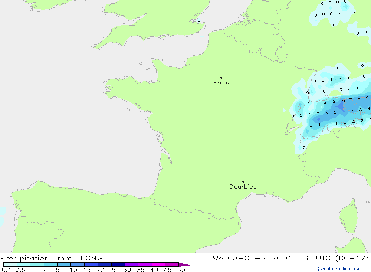Click the purple arrow end of legend
Viewport: 371px width, 272px height.
(x=185, y=265)
